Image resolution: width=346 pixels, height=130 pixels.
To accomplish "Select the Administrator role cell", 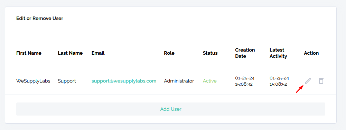I will tap(179, 81).
